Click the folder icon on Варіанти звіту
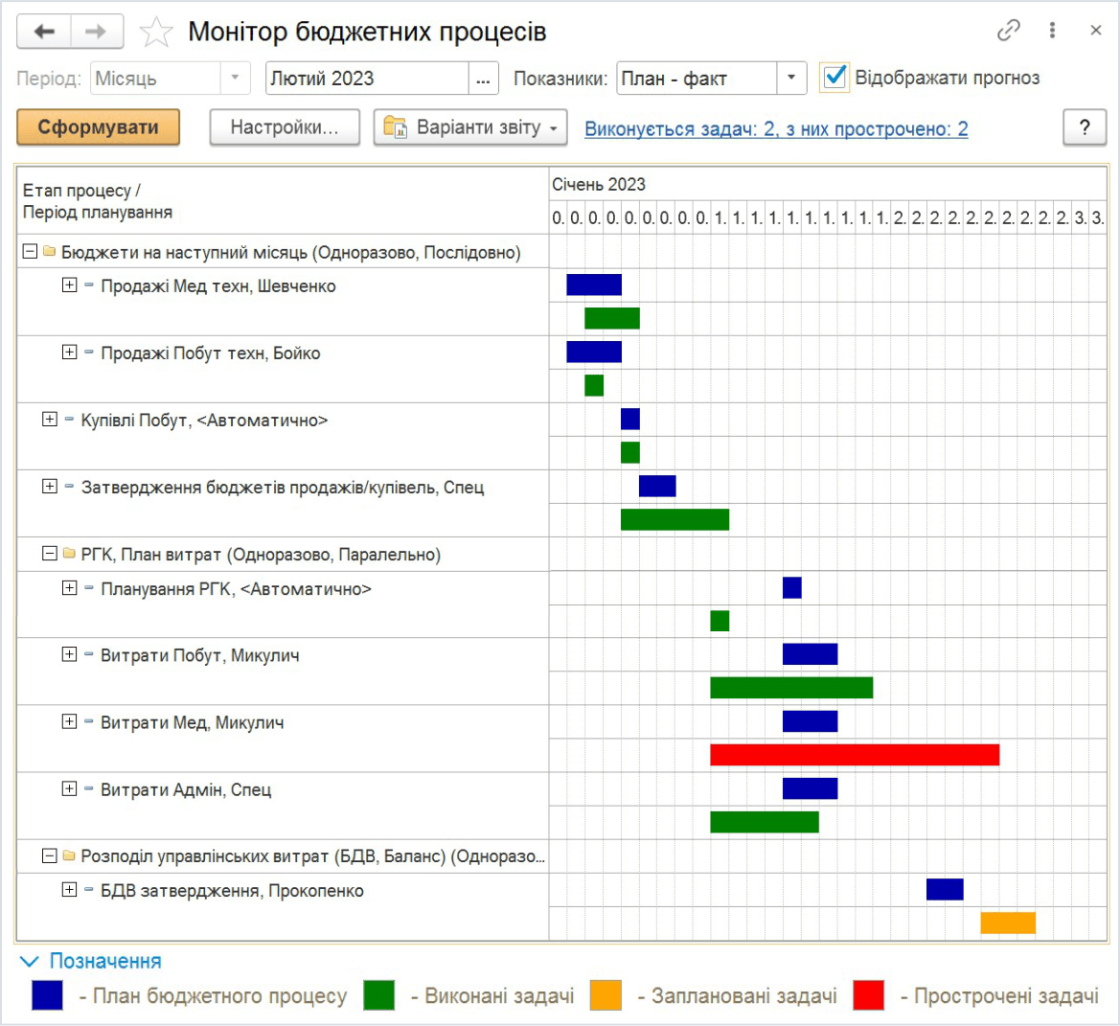Viewport: 1120px width, 1026px height. [395, 127]
